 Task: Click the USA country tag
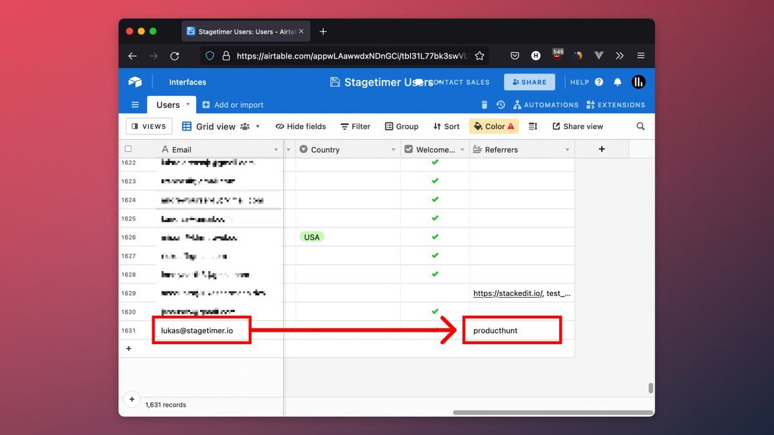312,237
